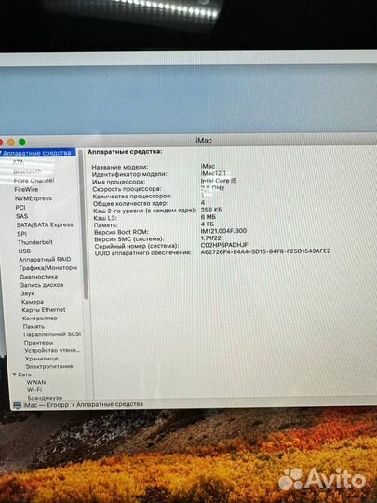
Task: Select Память in the sidebar
Action: [34, 326]
